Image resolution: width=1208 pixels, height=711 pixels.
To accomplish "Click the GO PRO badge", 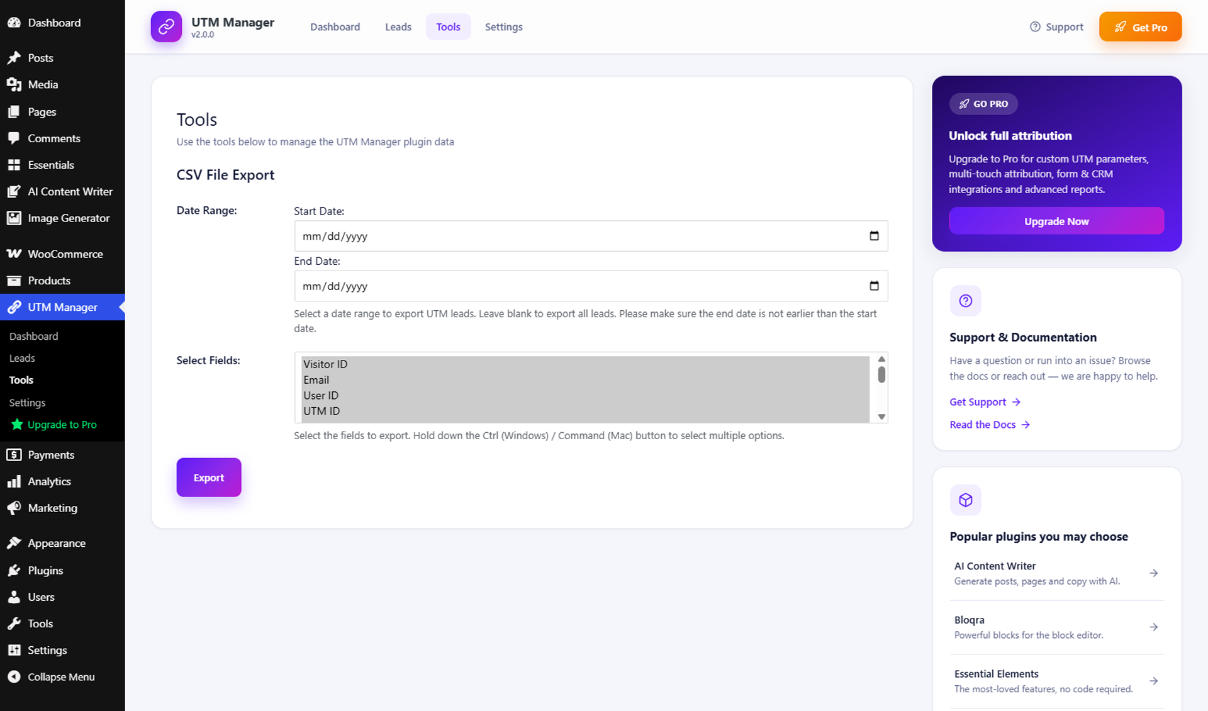I will click(x=983, y=104).
